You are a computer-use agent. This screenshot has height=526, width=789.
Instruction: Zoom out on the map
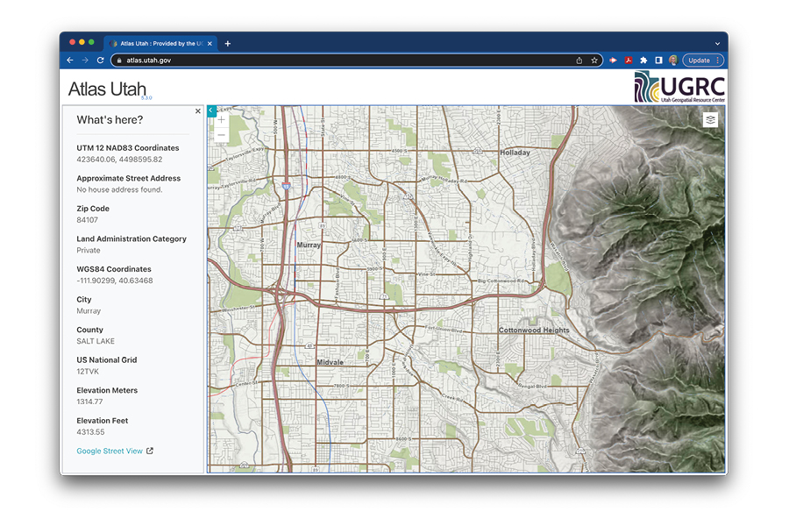(221, 135)
